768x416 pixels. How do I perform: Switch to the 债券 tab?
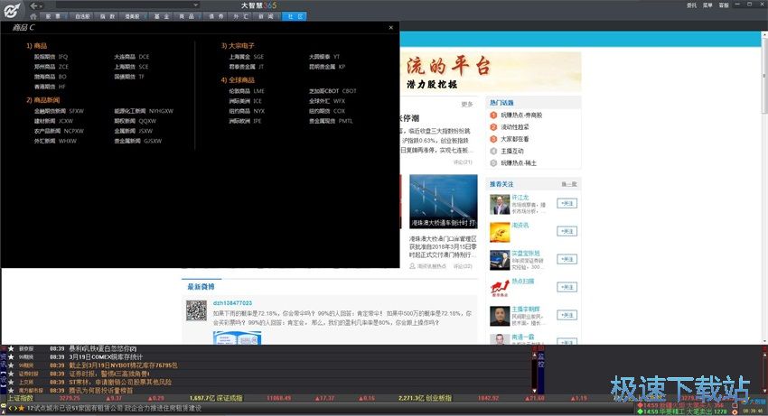pos(216,16)
